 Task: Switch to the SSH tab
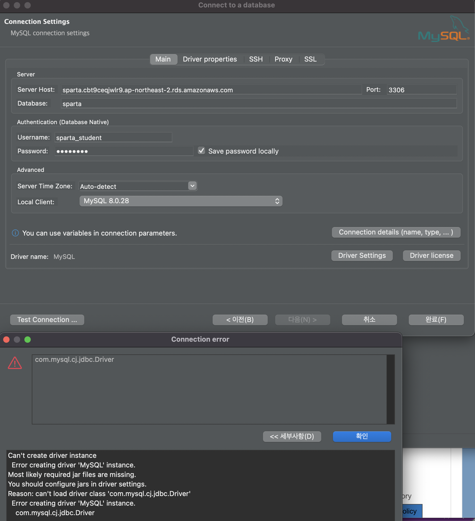[256, 59]
